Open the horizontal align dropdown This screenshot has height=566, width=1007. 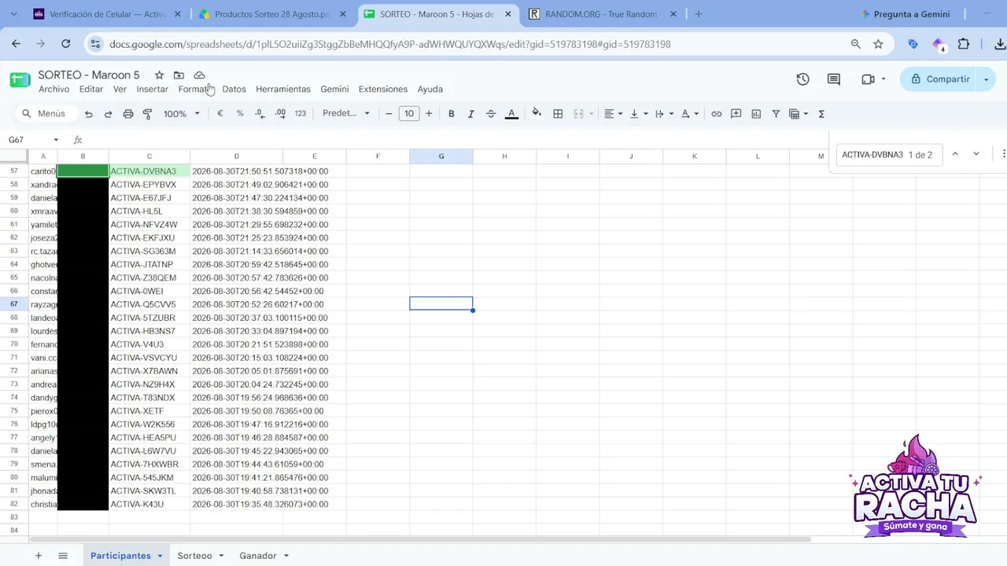coord(613,114)
